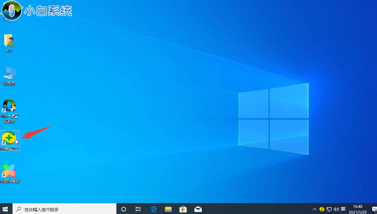Open the clock and date calendar
This screenshot has width=377, height=214.
tap(358, 209)
